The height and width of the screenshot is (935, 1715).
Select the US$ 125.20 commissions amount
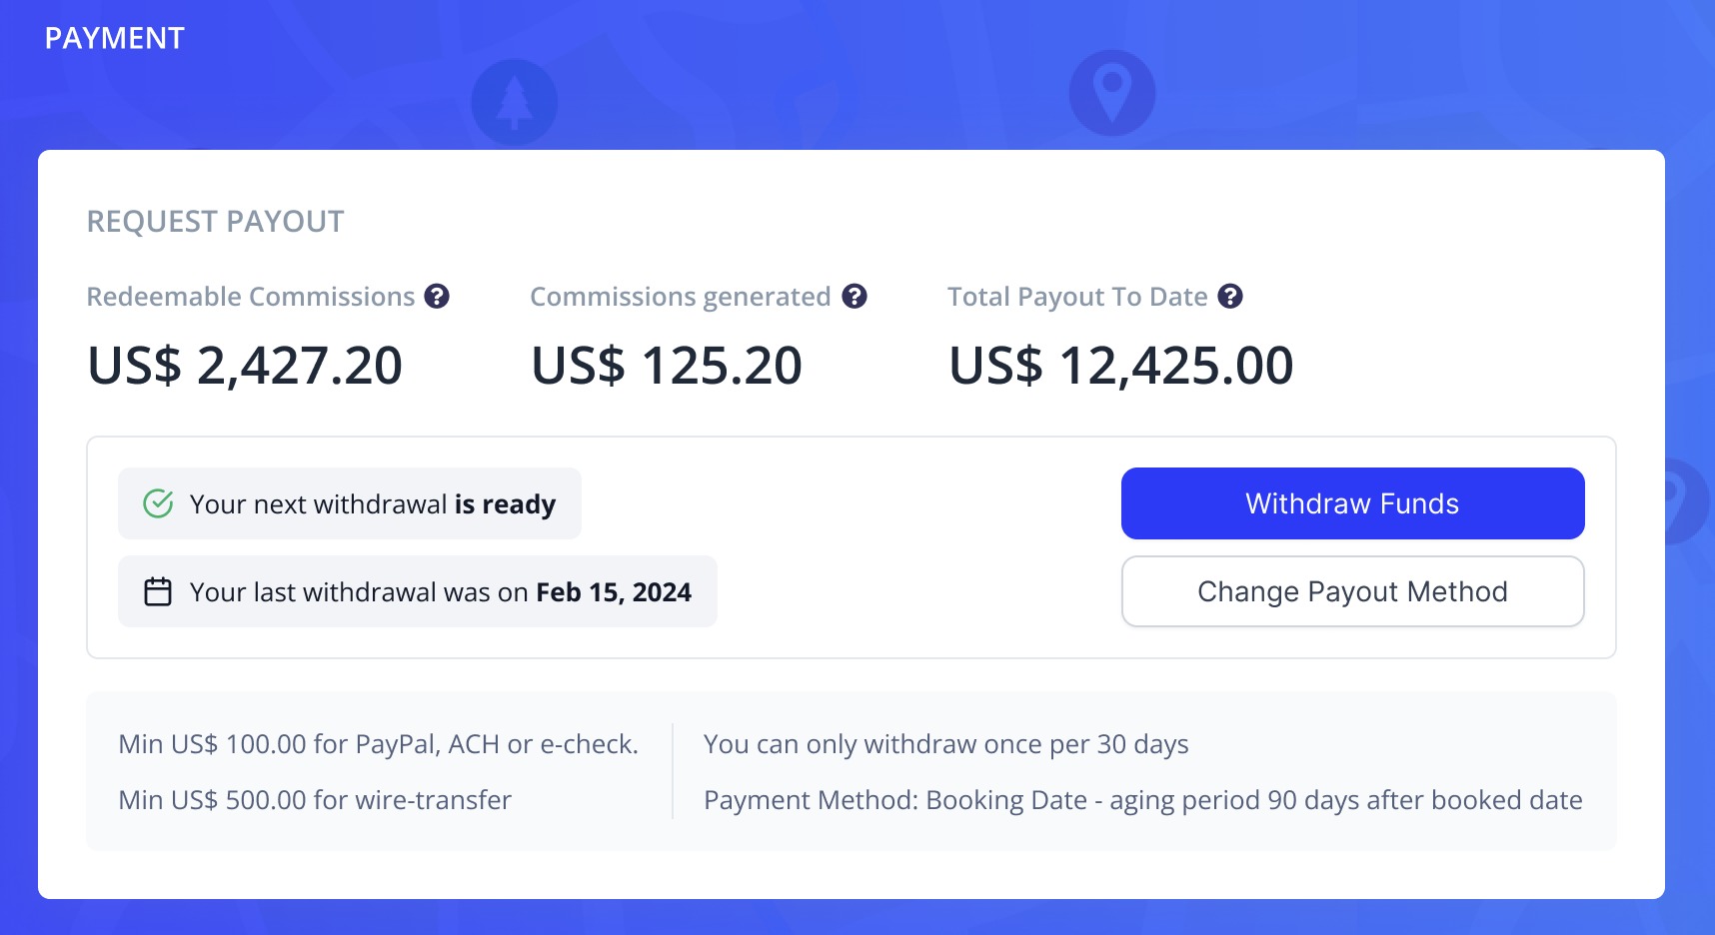(x=667, y=365)
